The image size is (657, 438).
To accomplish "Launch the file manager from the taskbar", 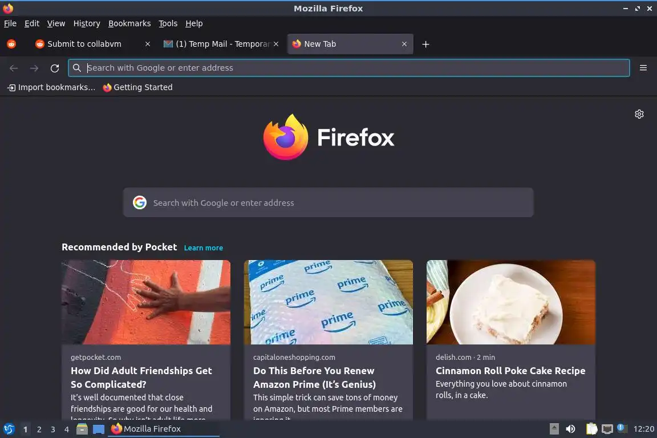I will [x=82, y=429].
